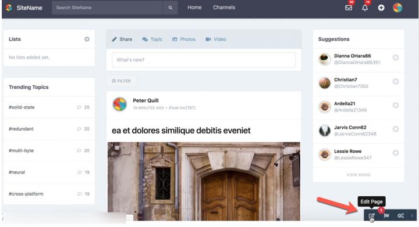Viewport: 419px width, 227px height.
Task: Open the door photo in Peter Quill's post
Action: pos(204,181)
